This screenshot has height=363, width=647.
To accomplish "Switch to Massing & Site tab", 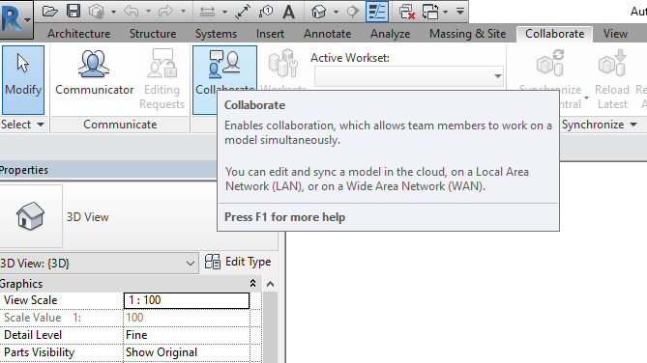I will pos(467,34).
